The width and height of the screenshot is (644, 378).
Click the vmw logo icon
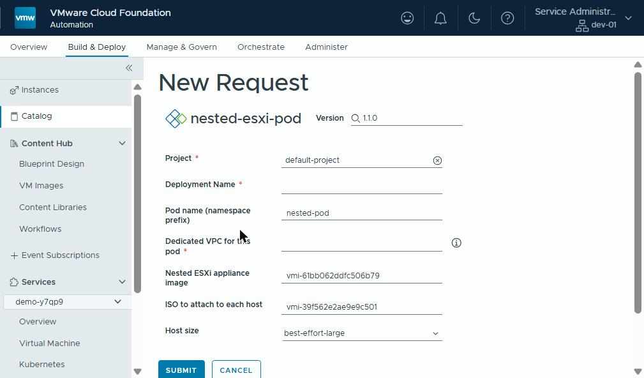pyautogui.click(x=25, y=18)
